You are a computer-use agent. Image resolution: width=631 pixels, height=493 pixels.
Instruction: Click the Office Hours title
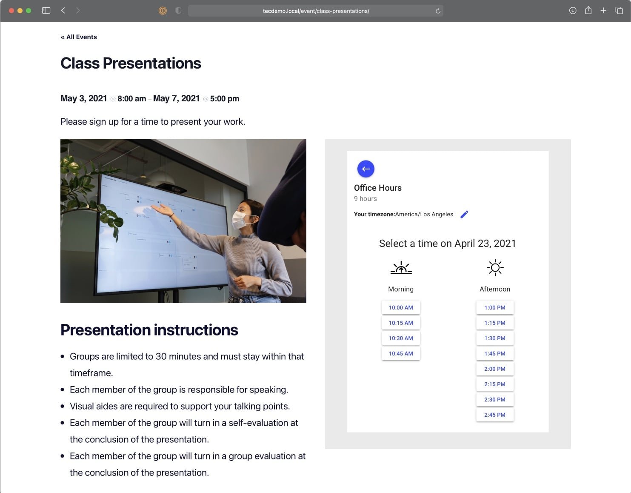point(378,188)
